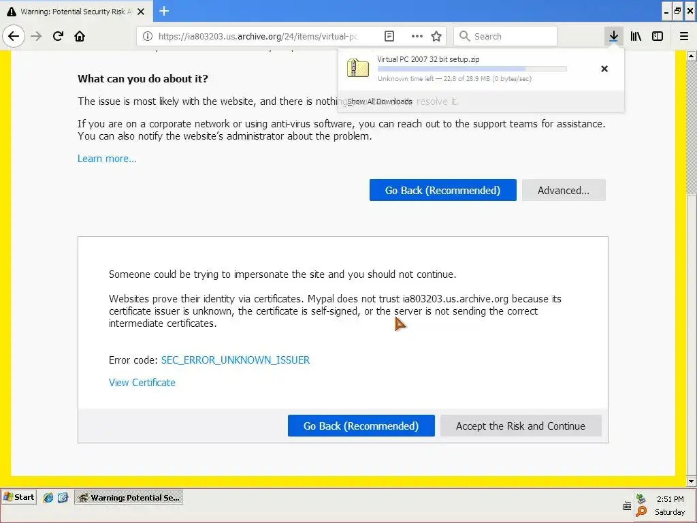Click scrollbar up arrow

click(x=692, y=56)
